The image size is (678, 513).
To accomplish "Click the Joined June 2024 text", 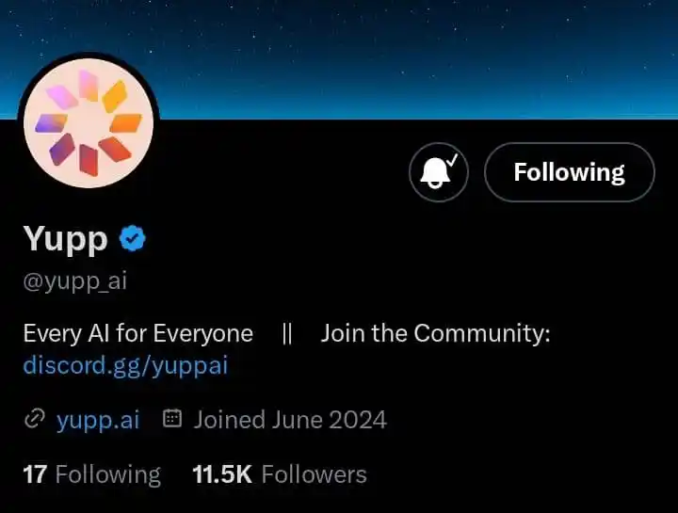I will (x=290, y=419).
